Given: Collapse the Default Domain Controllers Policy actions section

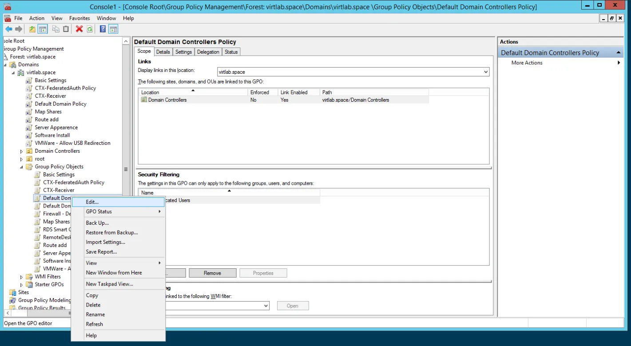Looking at the screenshot, I should pos(619,52).
